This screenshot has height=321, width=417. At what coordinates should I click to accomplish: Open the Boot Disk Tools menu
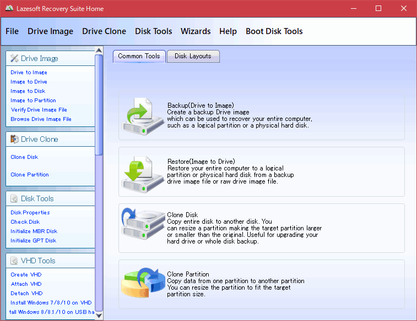point(274,31)
